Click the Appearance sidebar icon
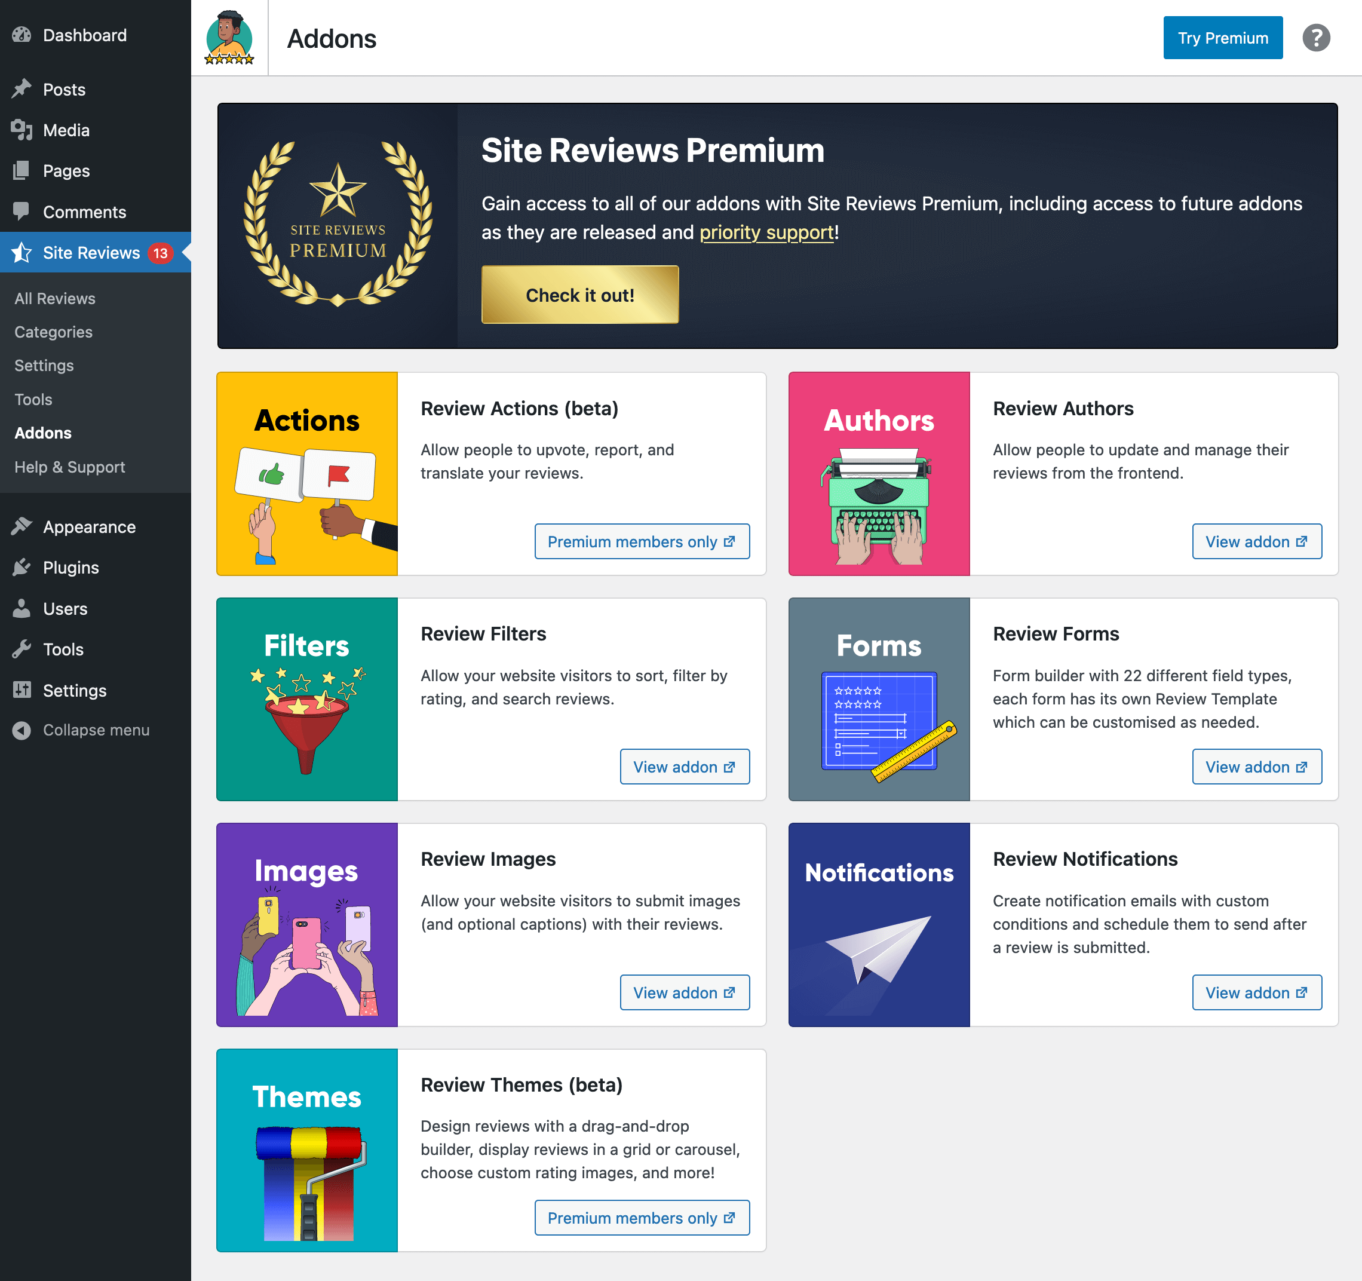1362x1281 pixels. tap(23, 526)
